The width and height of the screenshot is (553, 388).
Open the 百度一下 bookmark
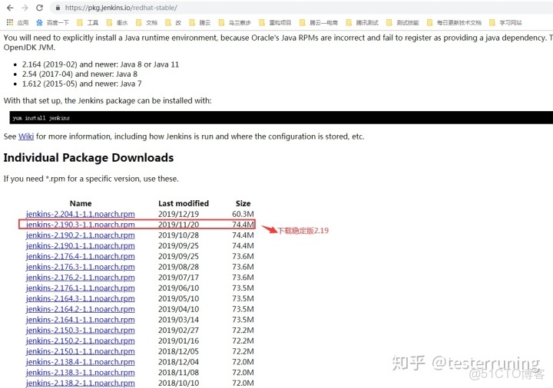pos(52,22)
